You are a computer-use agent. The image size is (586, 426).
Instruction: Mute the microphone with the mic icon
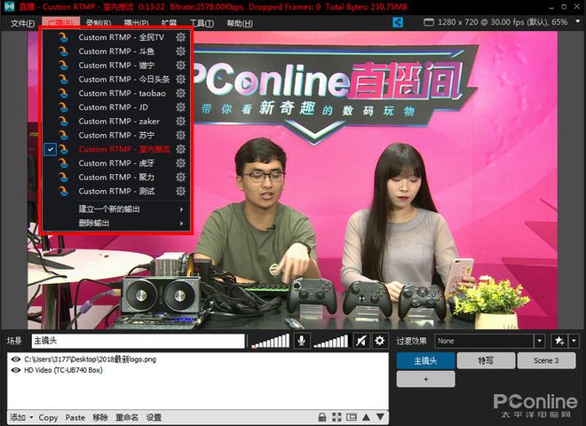(x=301, y=341)
